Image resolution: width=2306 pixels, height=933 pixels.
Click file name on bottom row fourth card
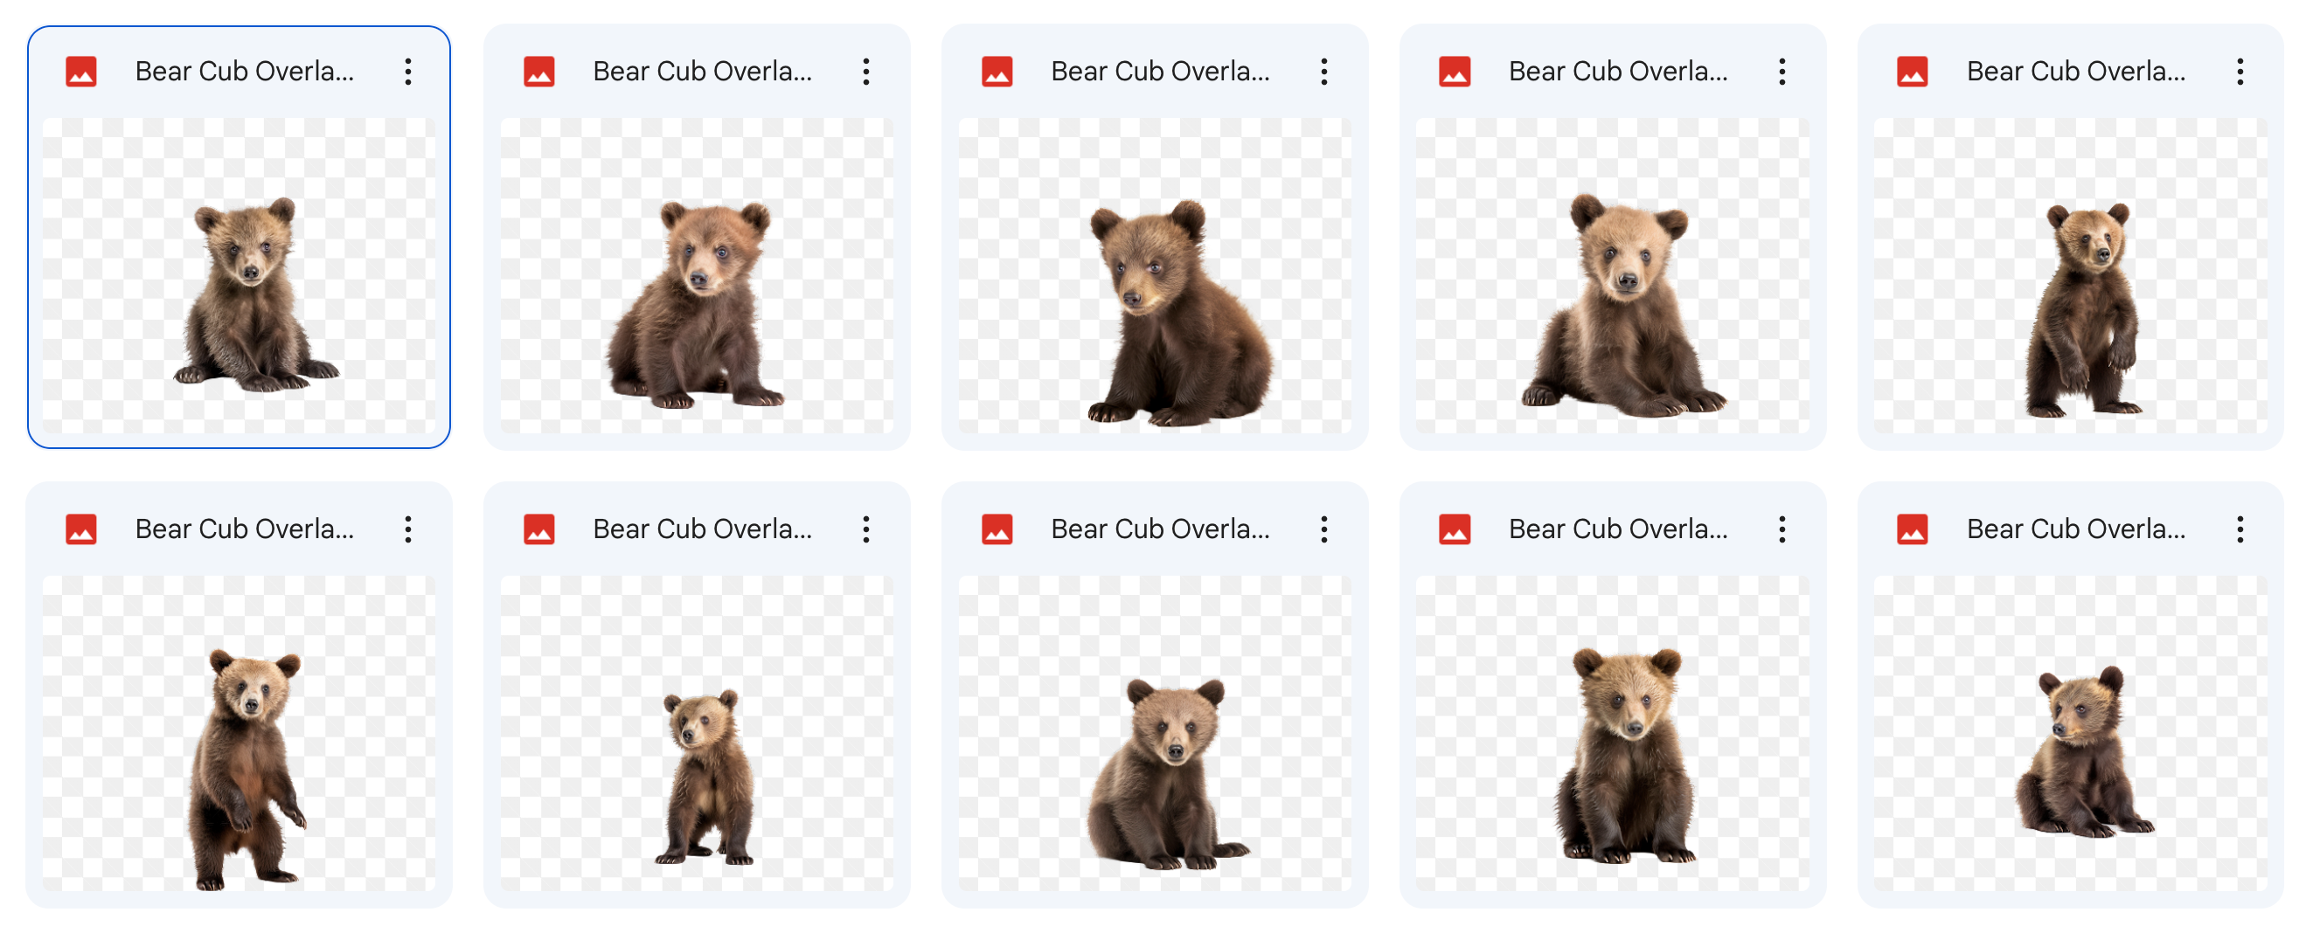click(1619, 529)
